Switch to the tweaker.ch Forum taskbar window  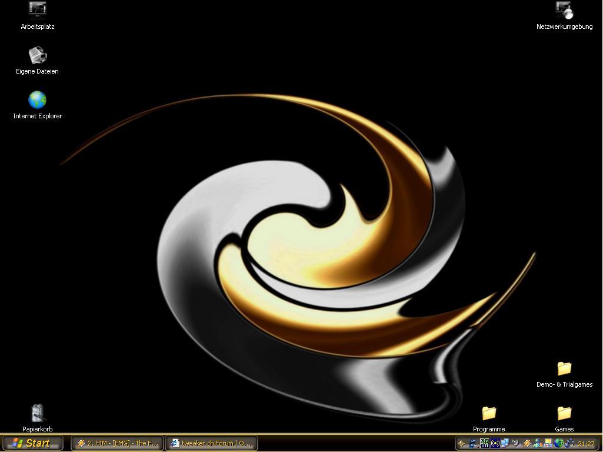pyautogui.click(x=212, y=443)
